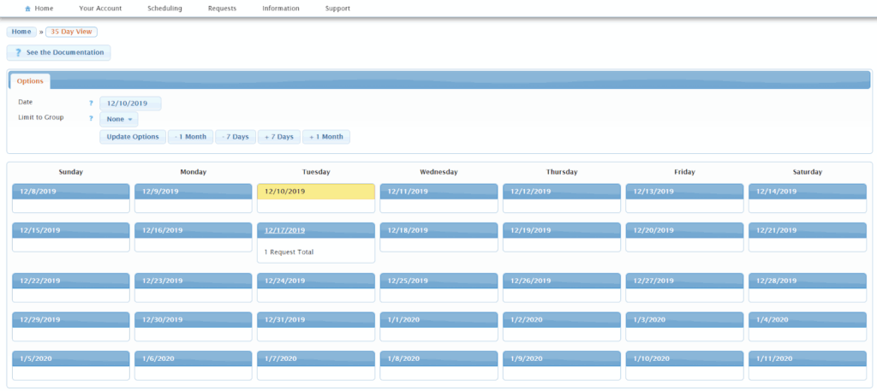Click the Home house icon in navigation
This screenshot has width=877, height=391.
[28, 9]
